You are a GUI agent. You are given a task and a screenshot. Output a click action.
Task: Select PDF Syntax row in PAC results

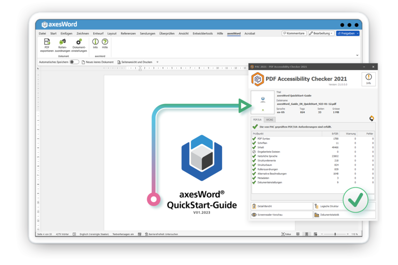pos(313,139)
